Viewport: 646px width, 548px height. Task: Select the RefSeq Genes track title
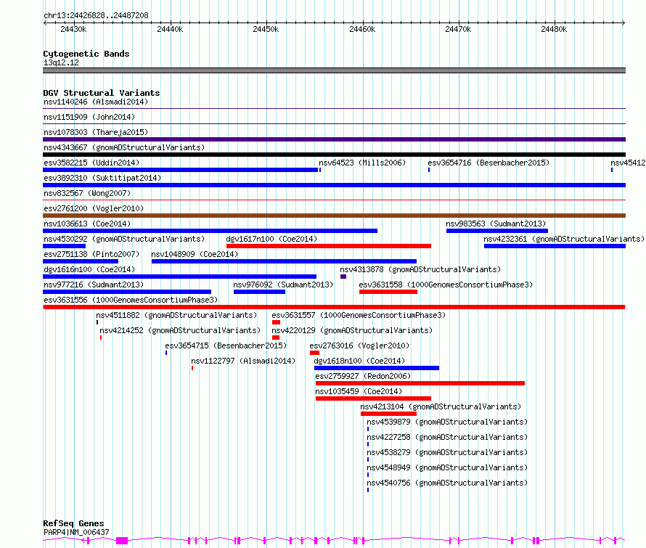point(73,523)
